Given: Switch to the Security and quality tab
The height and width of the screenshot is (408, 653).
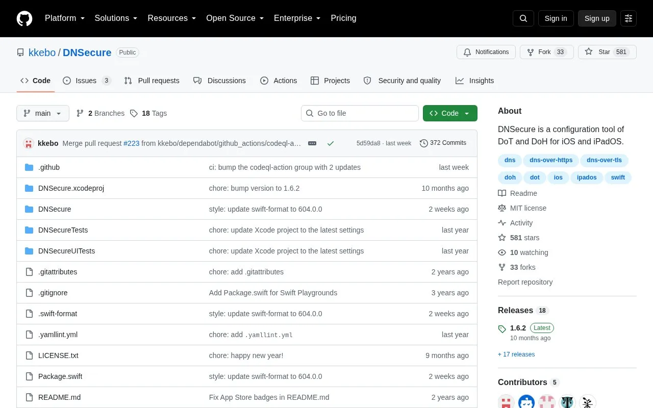Looking at the screenshot, I should coord(402,81).
